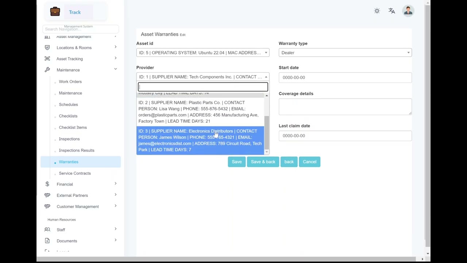Focus the provider dropdown search box
This screenshot has width=467, height=263.
click(x=203, y=87)
